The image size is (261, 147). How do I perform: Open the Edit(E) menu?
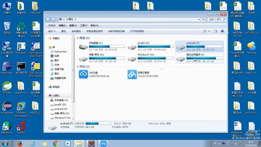point(62,25)
